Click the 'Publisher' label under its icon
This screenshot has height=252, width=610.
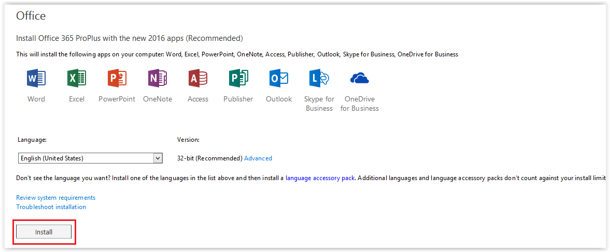click(238, 99)
